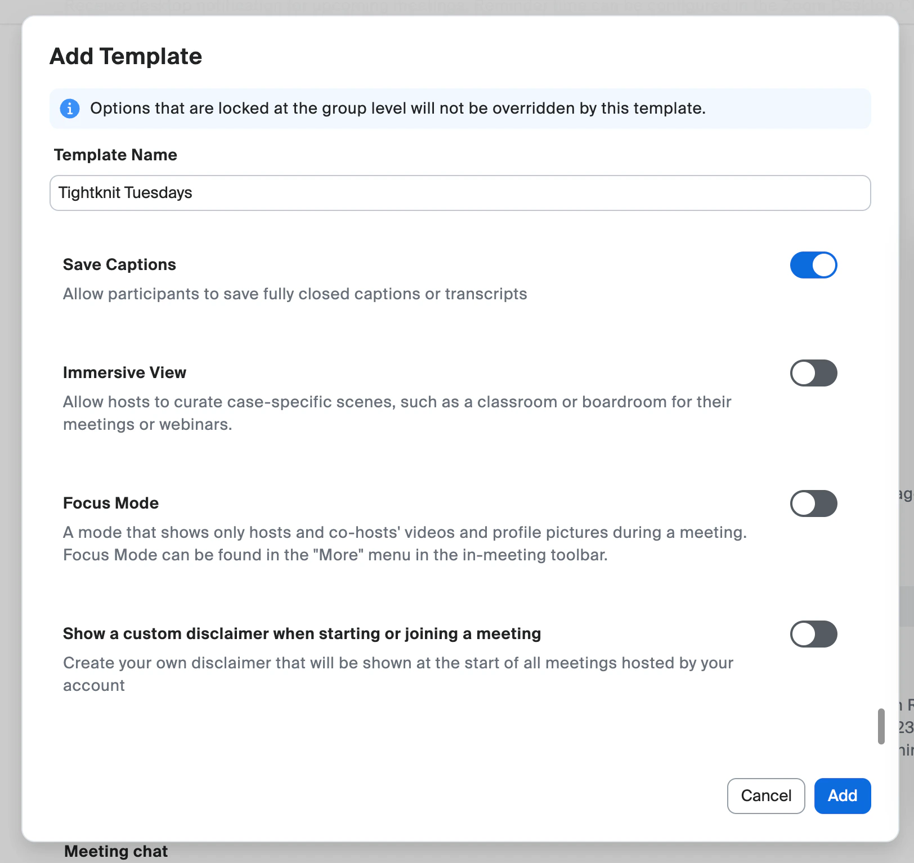914x863 pixels.
Task: Click the scrollbar thumb on the right edge
Action: pos(881,727)
